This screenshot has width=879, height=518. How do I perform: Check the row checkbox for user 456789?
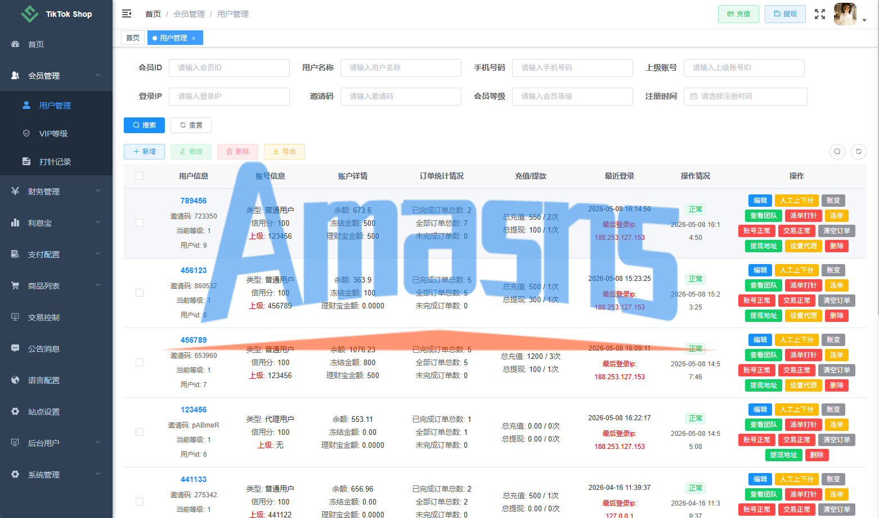[x=140, y=362]
